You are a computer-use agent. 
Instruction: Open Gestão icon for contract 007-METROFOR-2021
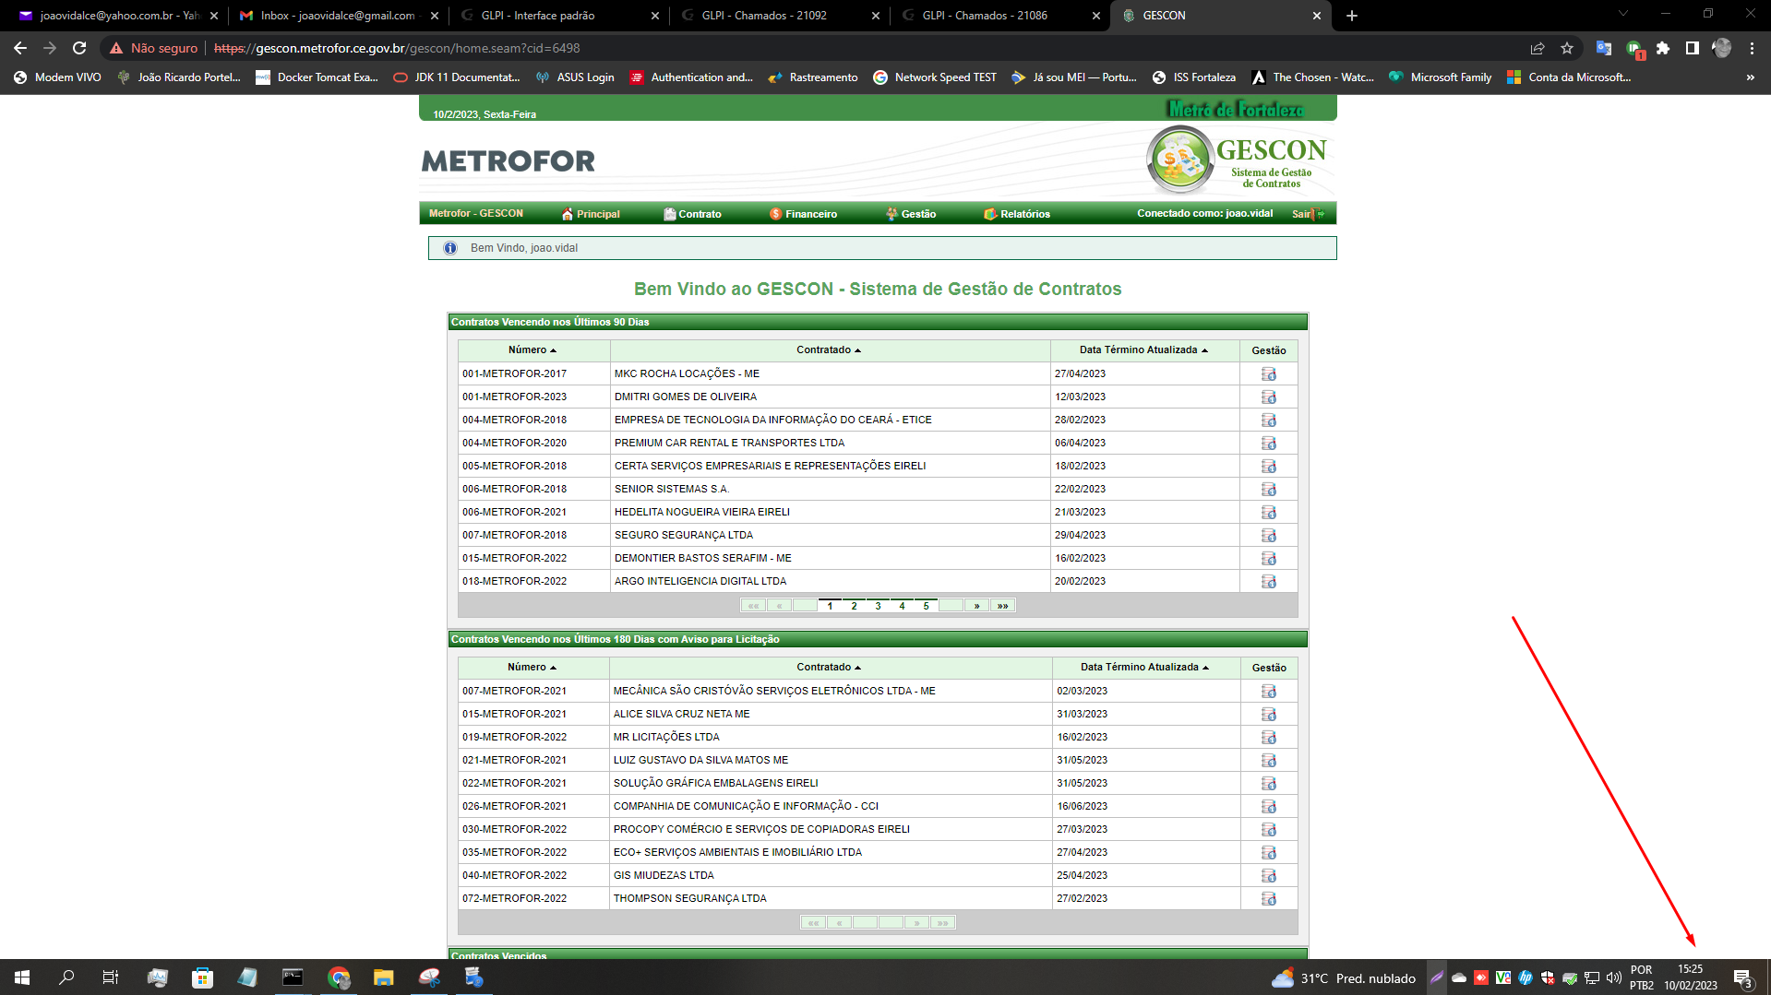pyautogui.click(x=1269, y=691)
